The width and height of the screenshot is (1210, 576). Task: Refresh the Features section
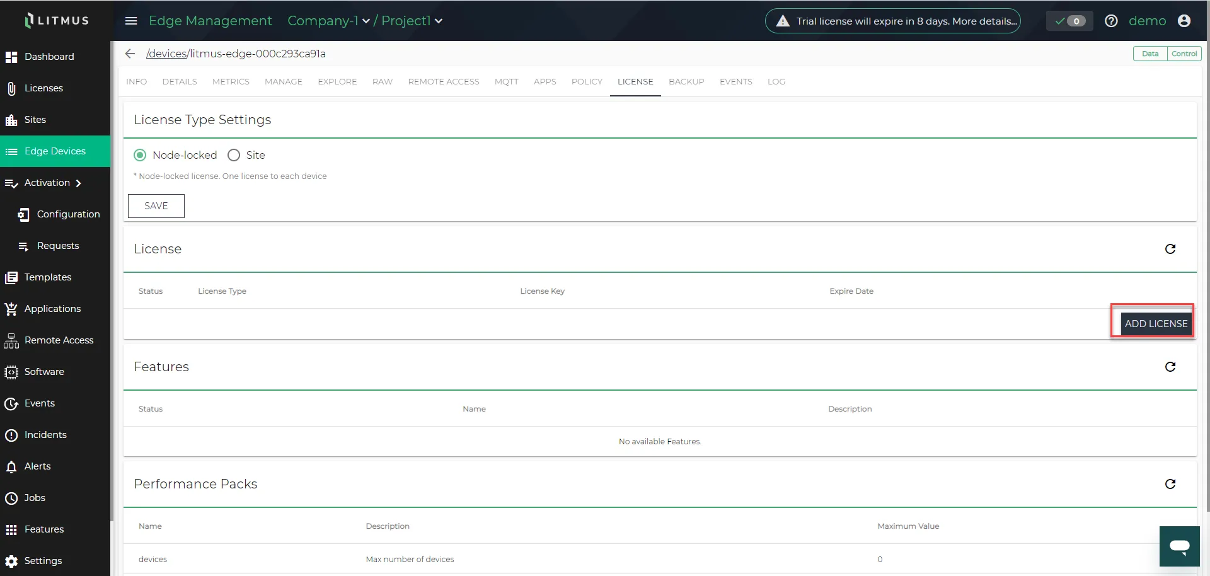click(1170, 367)
